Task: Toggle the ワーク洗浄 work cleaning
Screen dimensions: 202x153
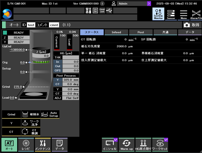Action: (31, 123)
